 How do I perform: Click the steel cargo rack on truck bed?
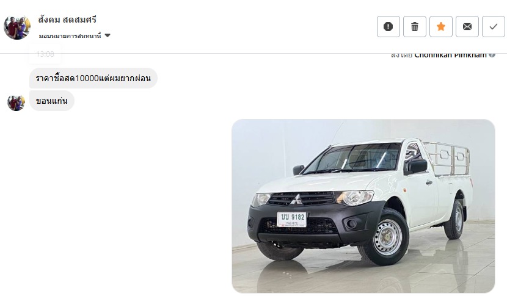[447, 158]
